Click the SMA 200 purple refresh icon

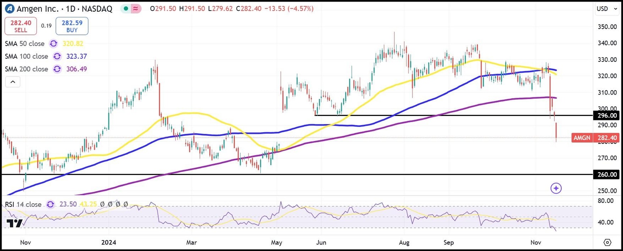click(x=57, y=69)
